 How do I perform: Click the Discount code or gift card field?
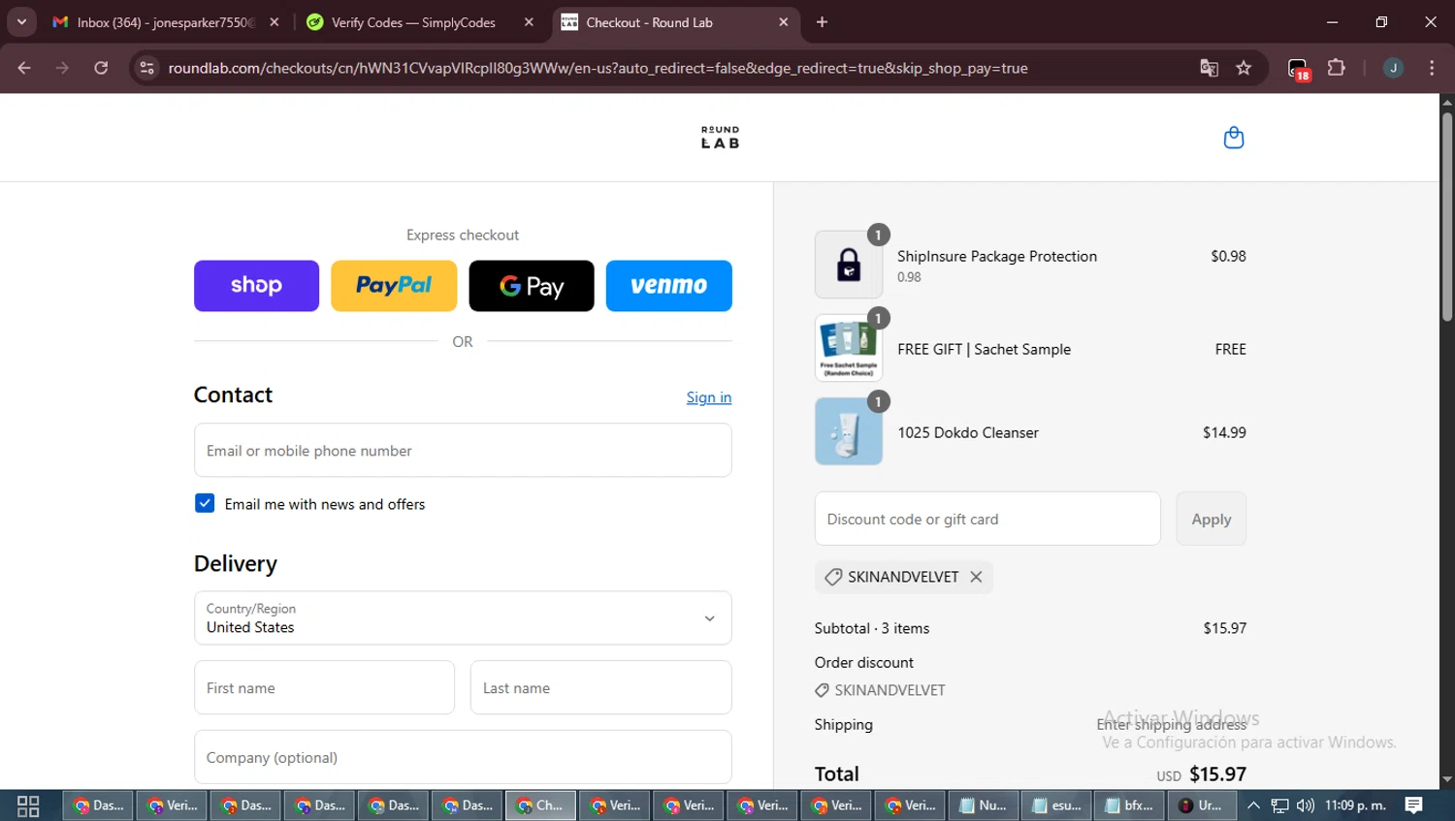(x=987, y=519)
